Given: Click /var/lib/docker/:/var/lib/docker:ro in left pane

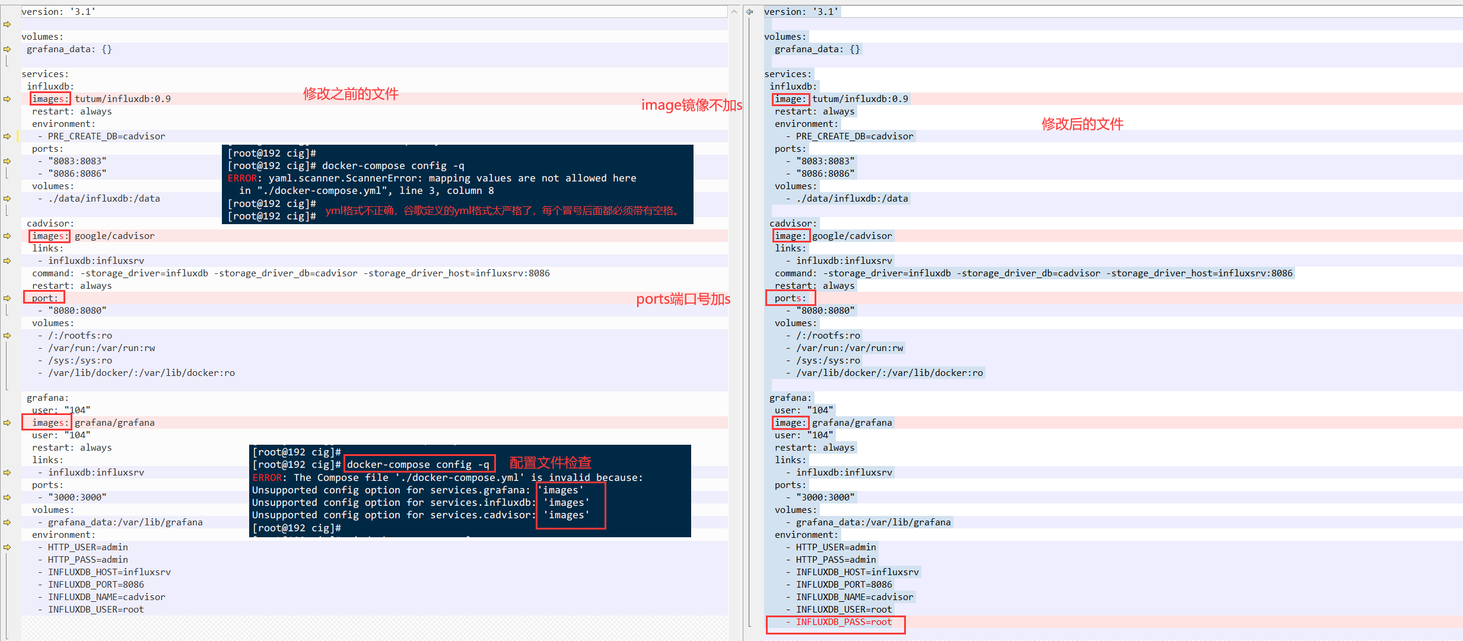Looking at the screenshot, I should pyautogui.click(x=141, y=373).
